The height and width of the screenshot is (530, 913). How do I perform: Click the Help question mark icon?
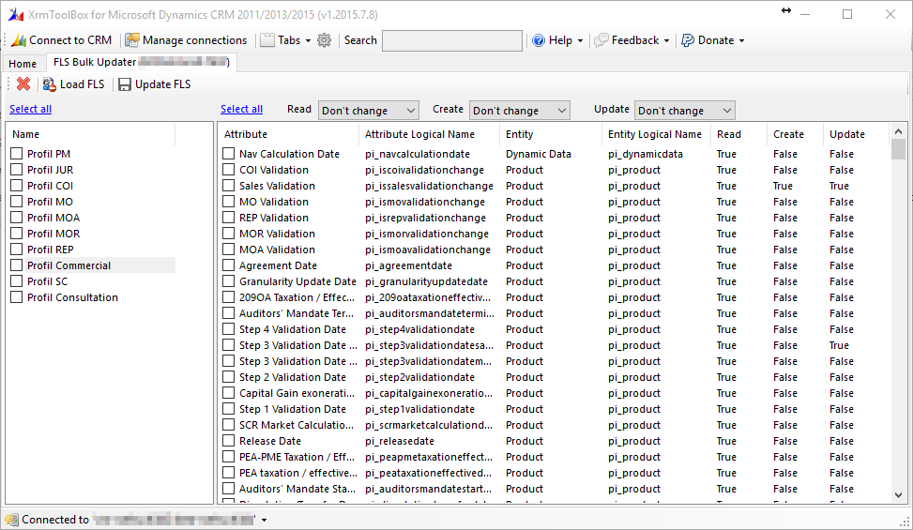[x=539, y=40]
